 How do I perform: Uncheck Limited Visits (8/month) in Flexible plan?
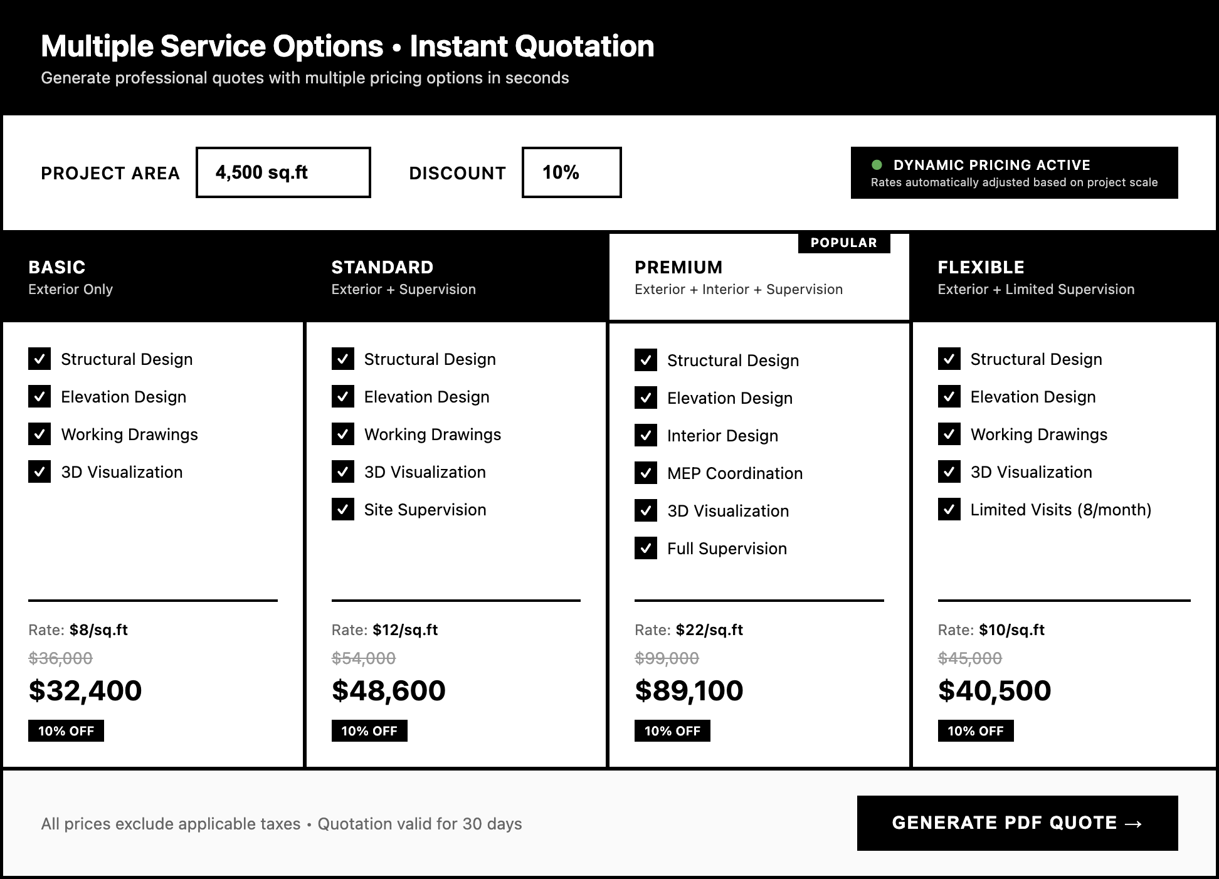949,510
